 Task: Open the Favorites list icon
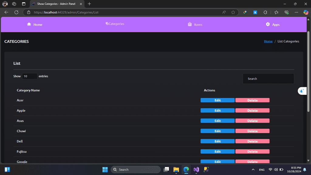pos(276,12)
